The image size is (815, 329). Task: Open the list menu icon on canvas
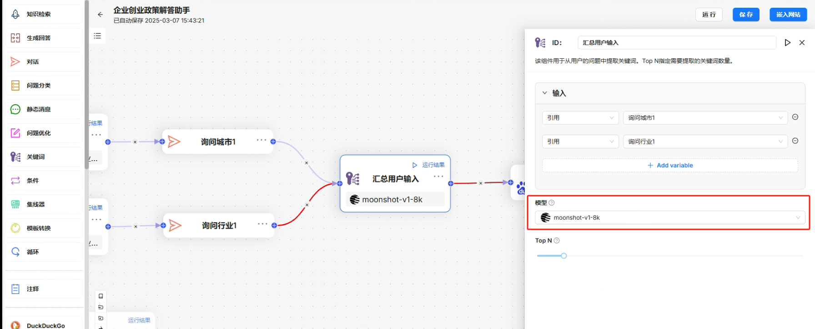(97, 36)
